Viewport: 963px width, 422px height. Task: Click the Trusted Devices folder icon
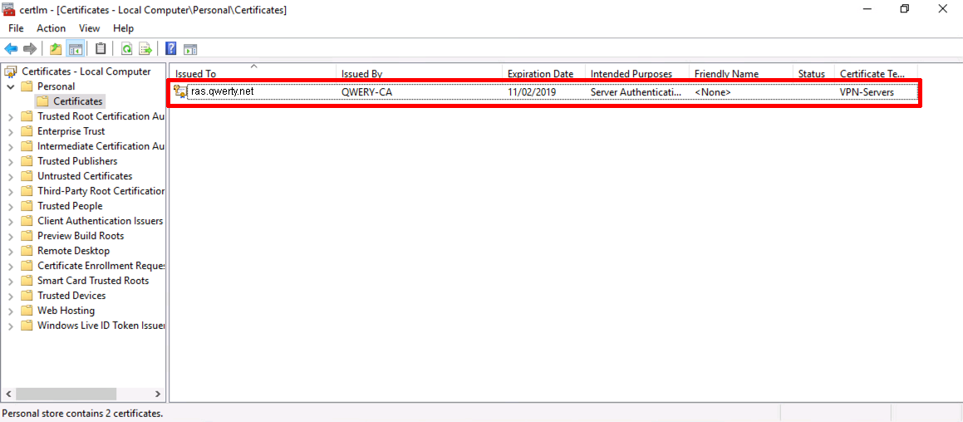tap(27, 296)
